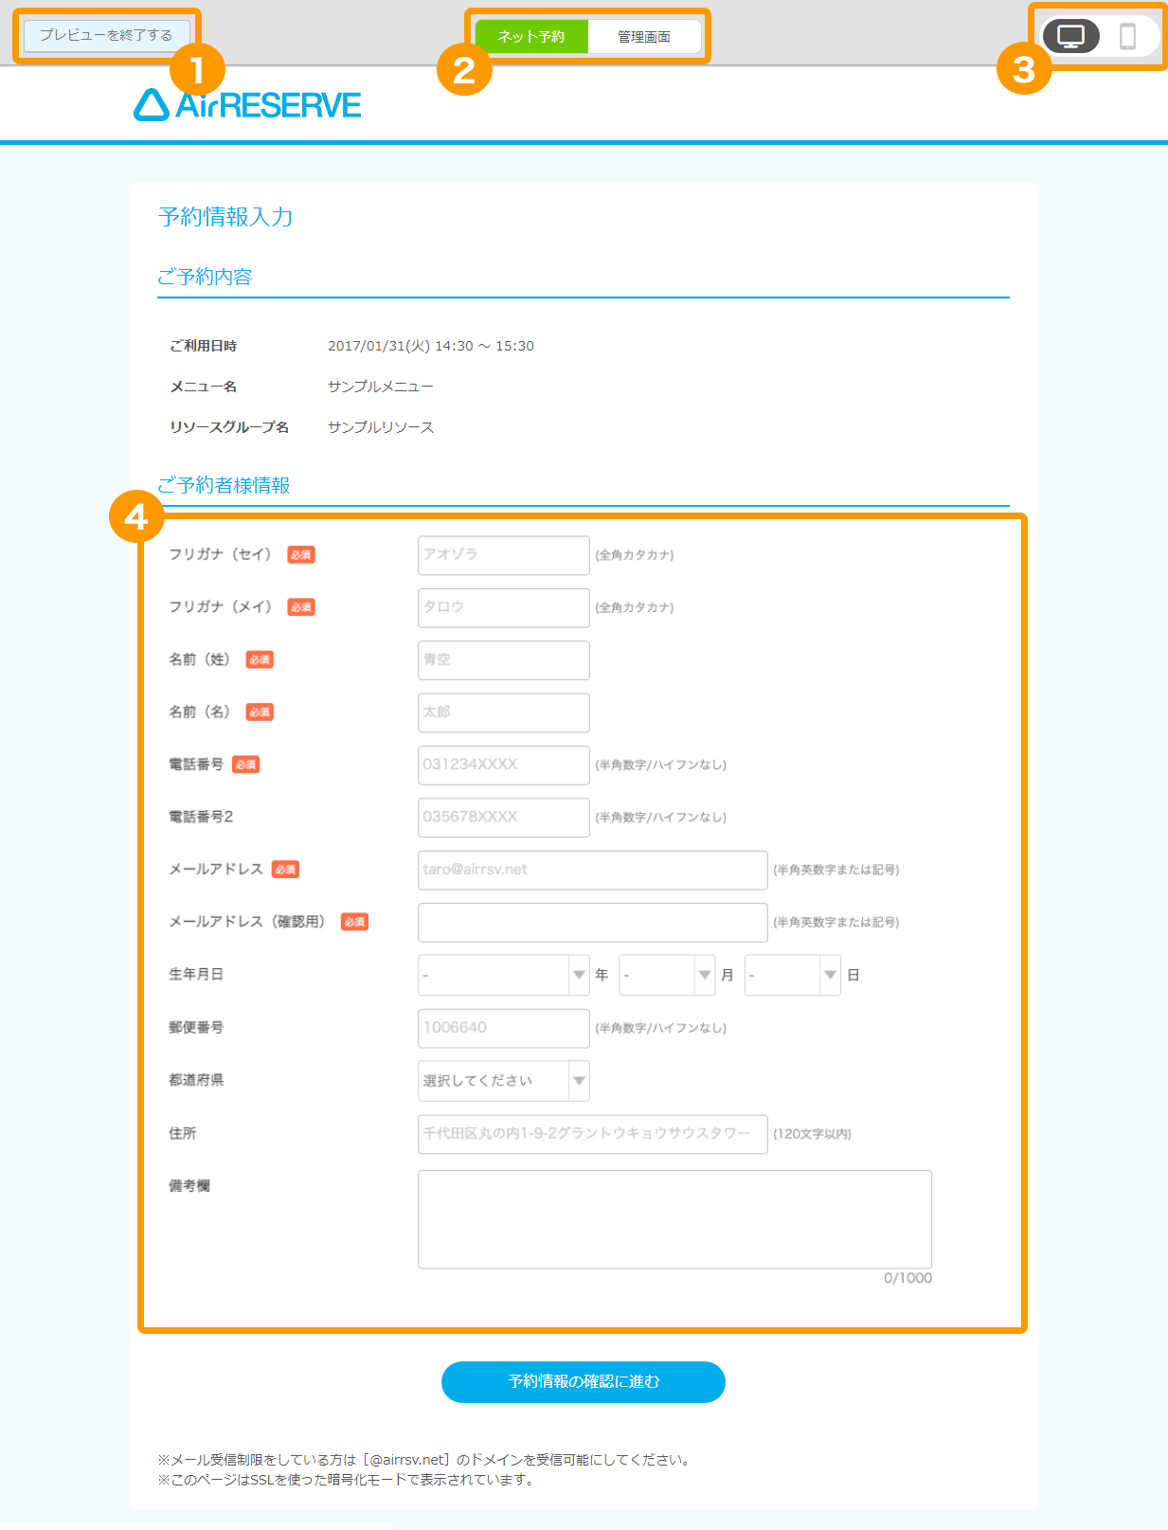
Task: Click the date text 2017/01/31(火) 14:30 ～ 15:30
Action: click(431, 346)
